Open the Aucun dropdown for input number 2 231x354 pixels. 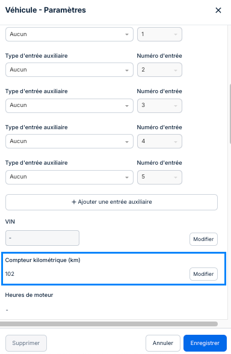[69, 70]
